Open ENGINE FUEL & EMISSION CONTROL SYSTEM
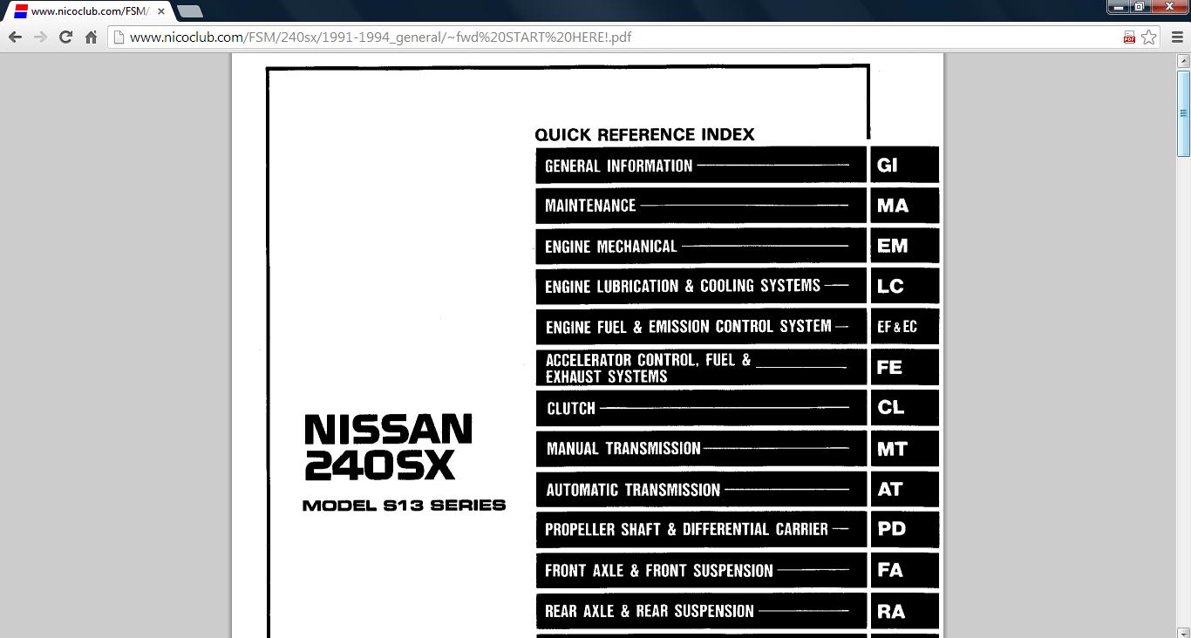Screen dimensions: 1191x638 (x=701, y=327)
